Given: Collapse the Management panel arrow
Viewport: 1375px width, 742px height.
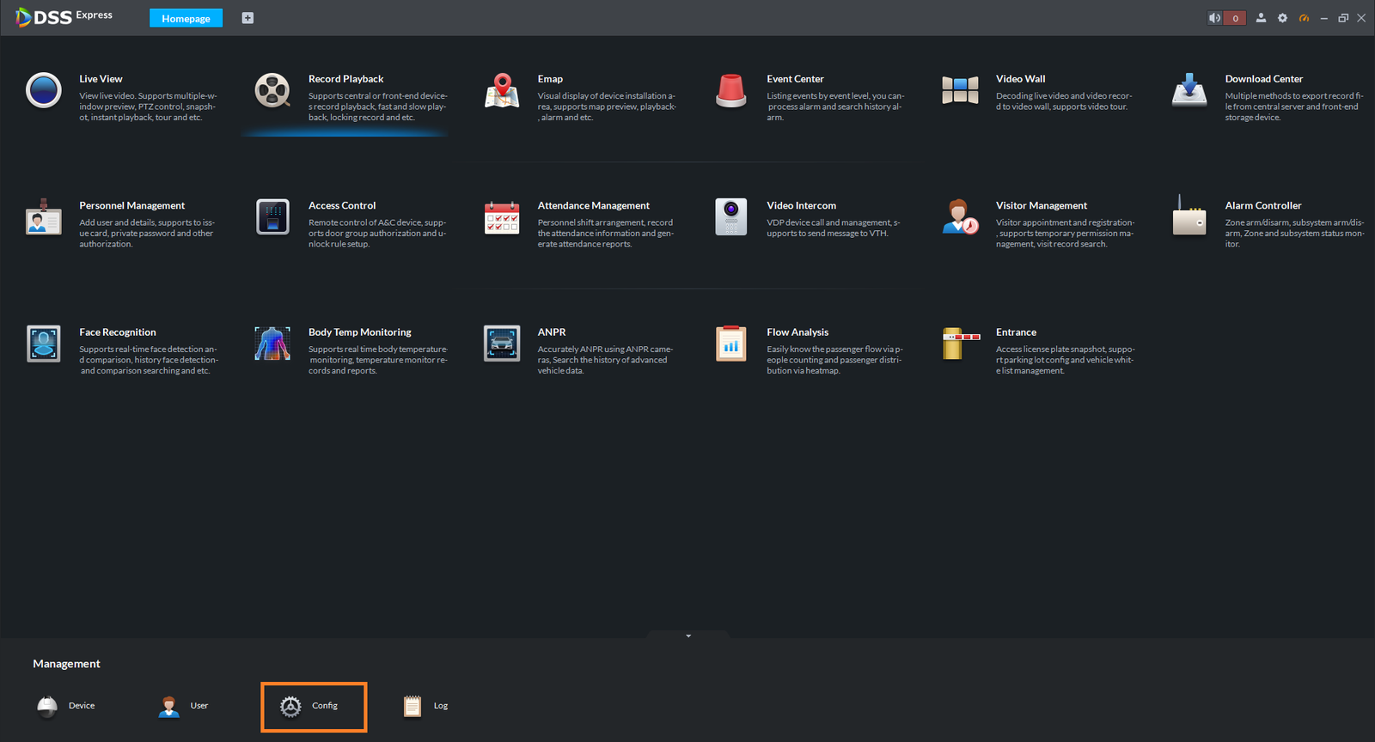Looking at the screenshot, I should (x=688, y=636).
